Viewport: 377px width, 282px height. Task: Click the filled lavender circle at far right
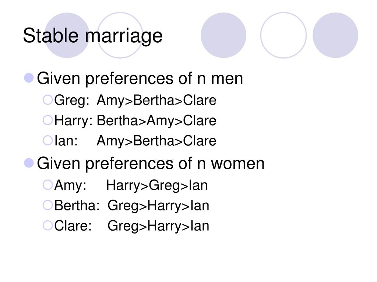pyautogui.click(x=335, y=35)
